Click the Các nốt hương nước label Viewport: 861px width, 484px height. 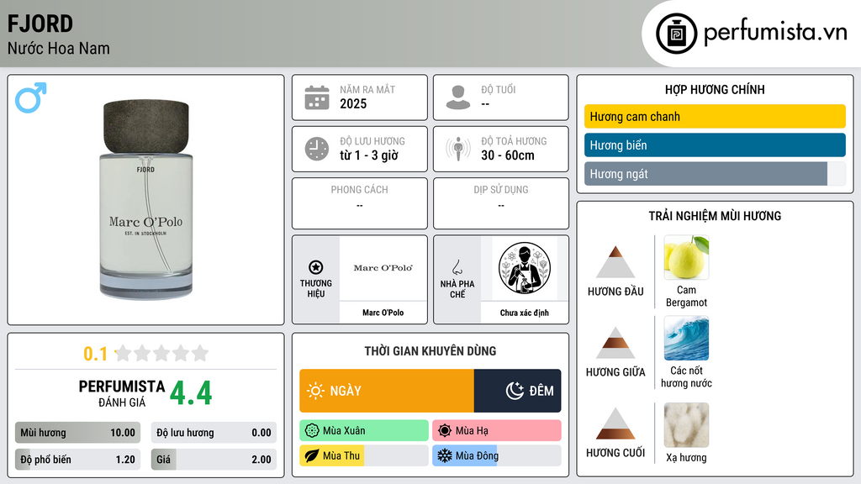[686, 377]
